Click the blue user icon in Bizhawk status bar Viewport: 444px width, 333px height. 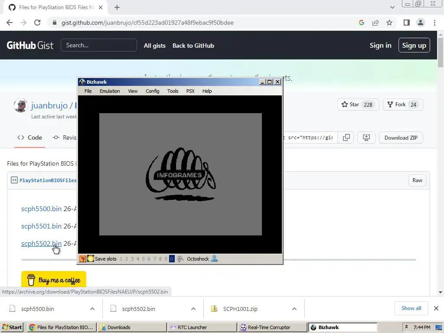coord(214,258)
